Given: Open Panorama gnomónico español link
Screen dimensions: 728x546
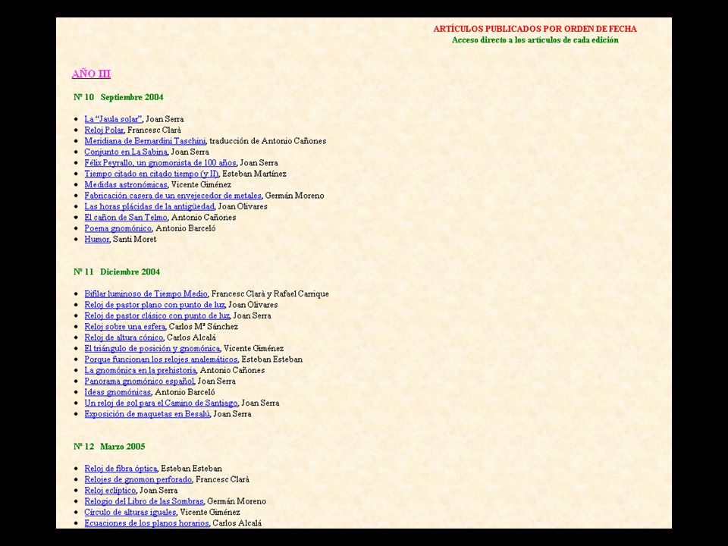Looking at the screenshot, I should pyautogui.click(x=140, y=381).
